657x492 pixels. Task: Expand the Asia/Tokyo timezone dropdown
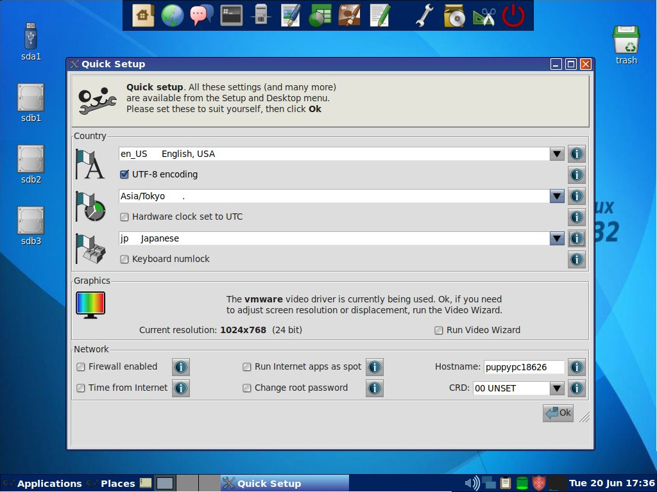557,196
